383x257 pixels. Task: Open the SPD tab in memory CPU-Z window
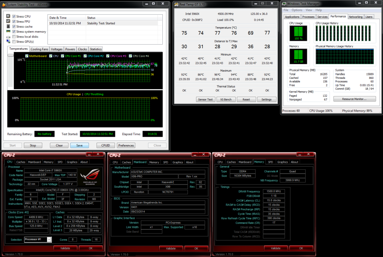pos(270,162)
